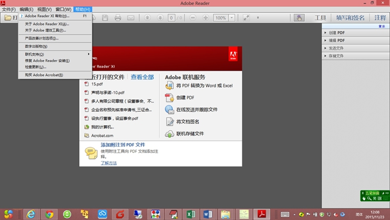Open the 填写和签名 pane tab
The image size is (390, 220).
coord(350,18)
